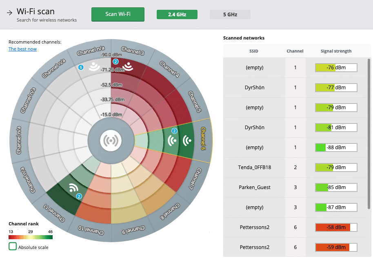Click the scanned networks list scrollbar
This screenshot has width=373, height=260.
(x=369, y=134)
